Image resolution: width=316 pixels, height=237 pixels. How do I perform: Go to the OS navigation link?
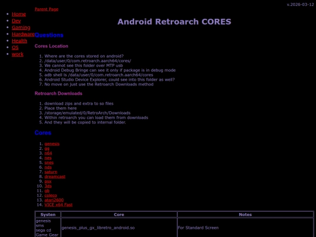coord(15,47)
